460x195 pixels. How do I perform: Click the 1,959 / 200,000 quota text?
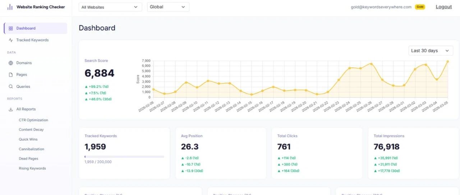(x=98, y=162)
